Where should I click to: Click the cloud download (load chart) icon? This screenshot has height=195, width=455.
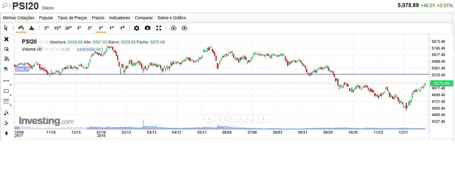point(174,28)
